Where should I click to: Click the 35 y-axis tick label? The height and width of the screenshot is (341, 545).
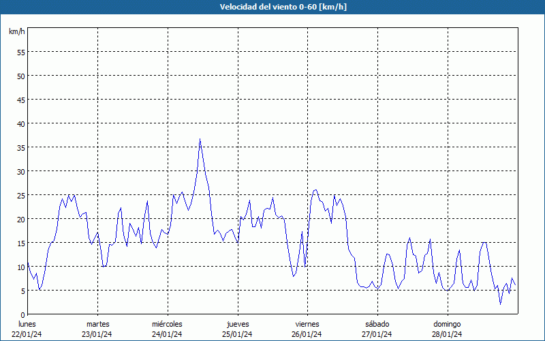[21, 147]
